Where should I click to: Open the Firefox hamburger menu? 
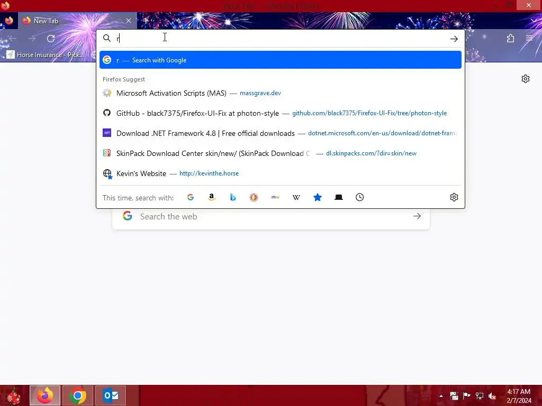pyautogui.click(x=529, y=38)
